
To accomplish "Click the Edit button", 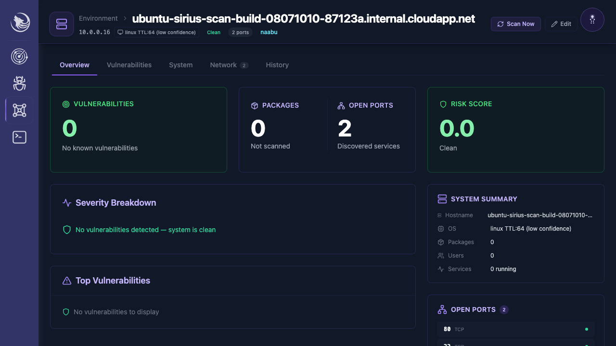I will coord(561,24).
